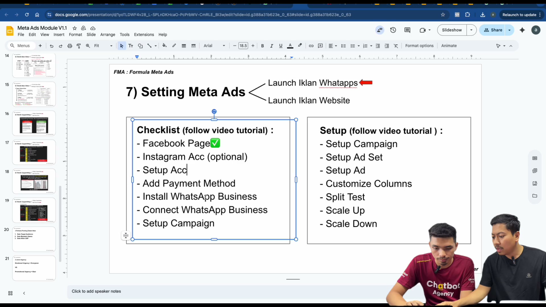
Task: Open the Highlight color tool
Action: (300, 46)
